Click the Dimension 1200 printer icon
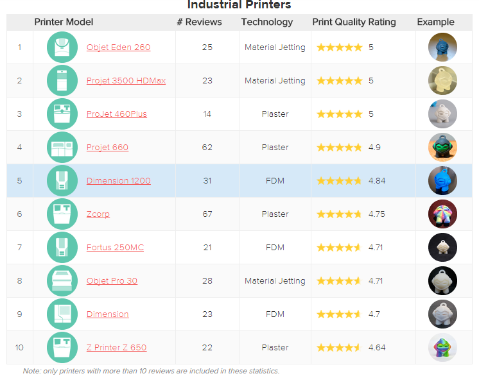 [x=62, y=181]
